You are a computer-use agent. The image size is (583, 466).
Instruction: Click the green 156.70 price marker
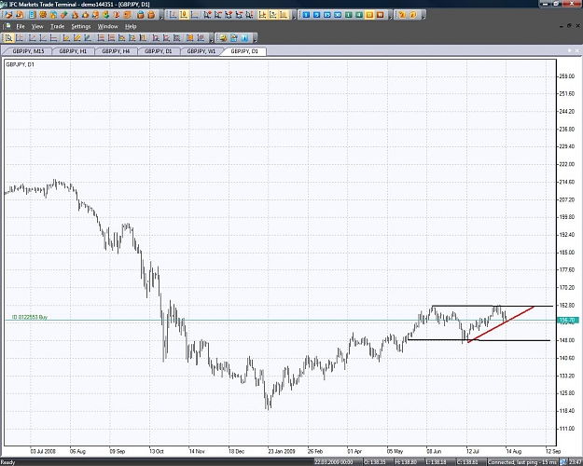pyautogui.click(x=568, y=320)
